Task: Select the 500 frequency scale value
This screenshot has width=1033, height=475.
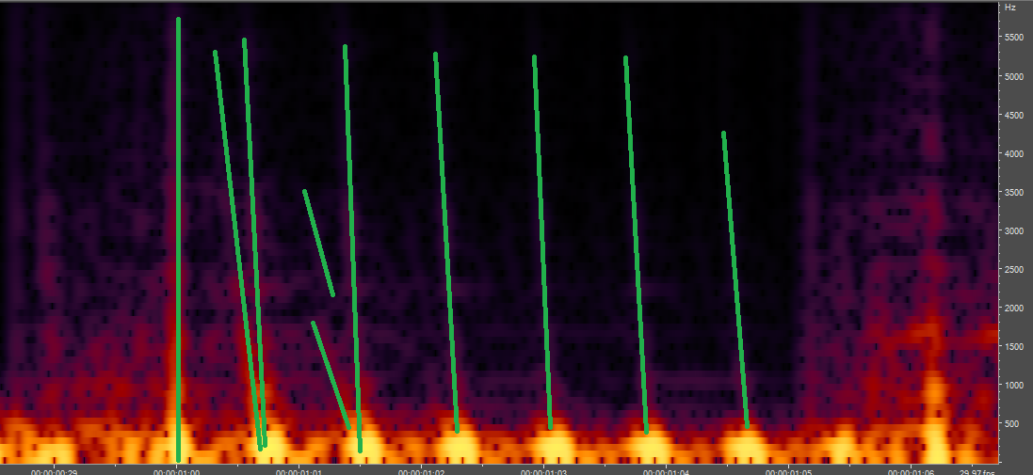Action: (x=1012, y=423)
